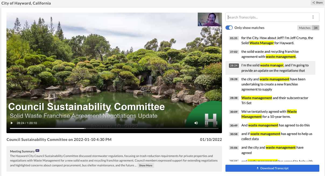
Task: Click the meeting title below the video
Action: coord(59,140)
